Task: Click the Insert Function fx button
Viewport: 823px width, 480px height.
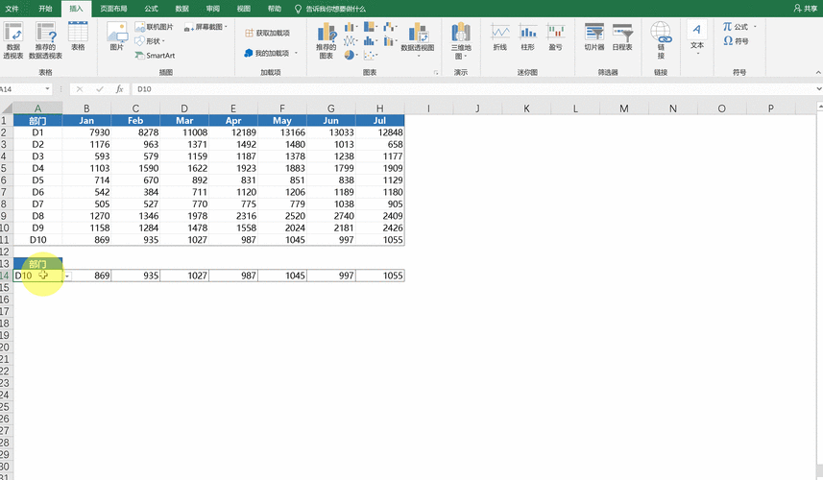Action: coord(120,89)
